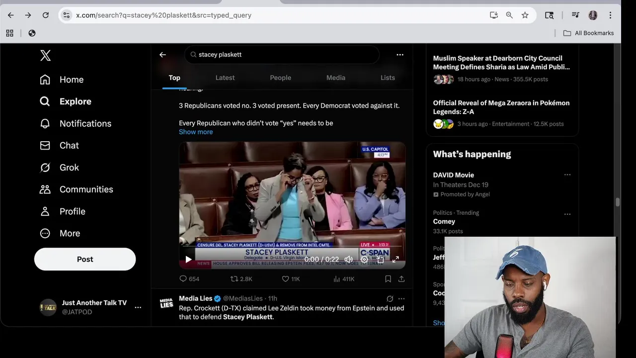Expand the video to fullscreen
The width and height of the screenshot is (636, 358).
coord(396,259)
